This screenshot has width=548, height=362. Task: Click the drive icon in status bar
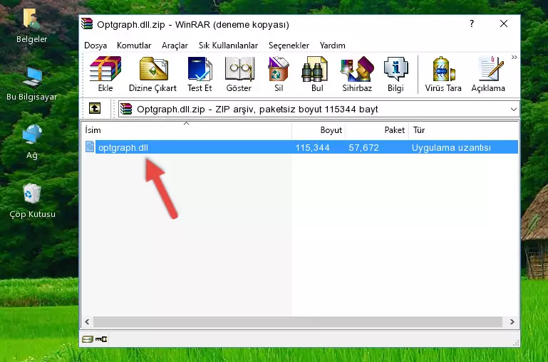click(87, 339)
